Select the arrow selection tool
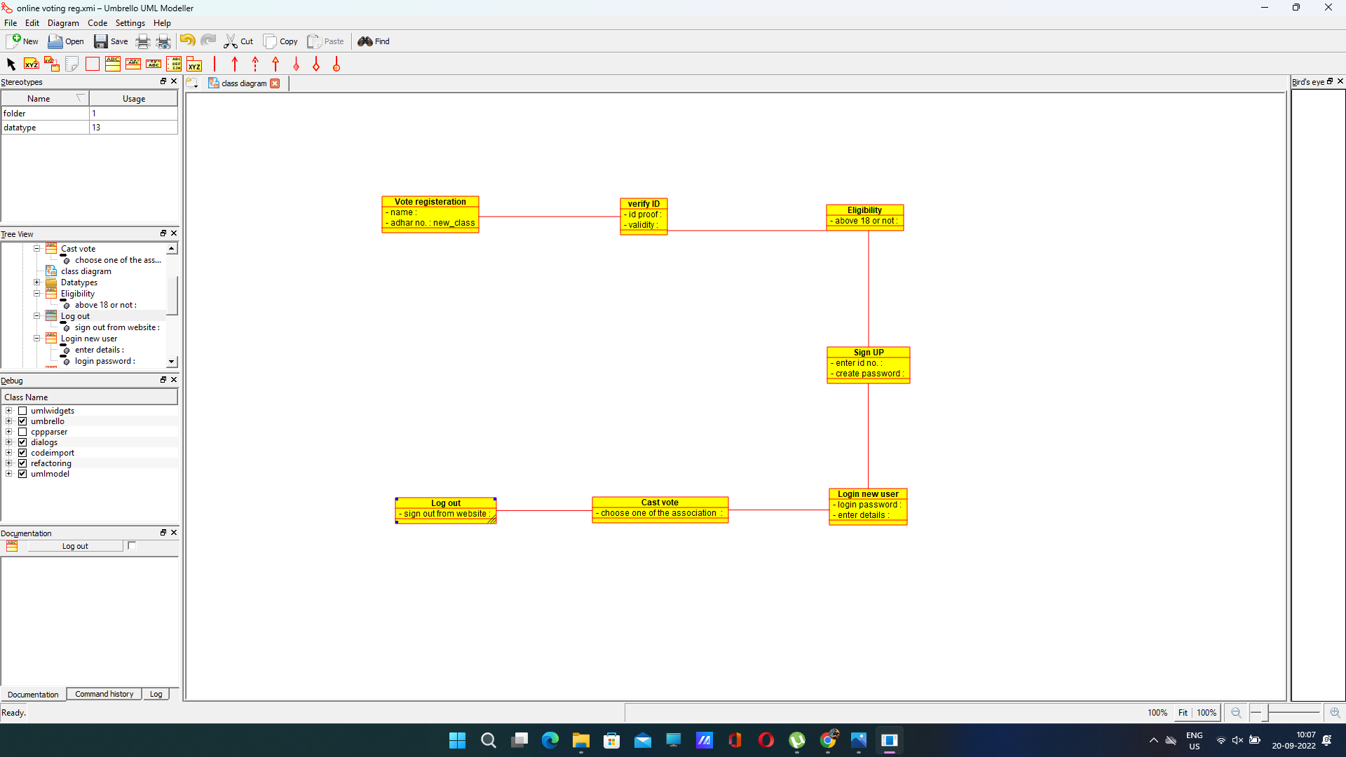 (11, 64)
